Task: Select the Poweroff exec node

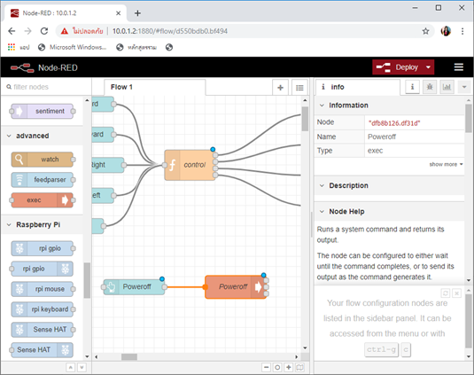Action: [x=236, y=286]
